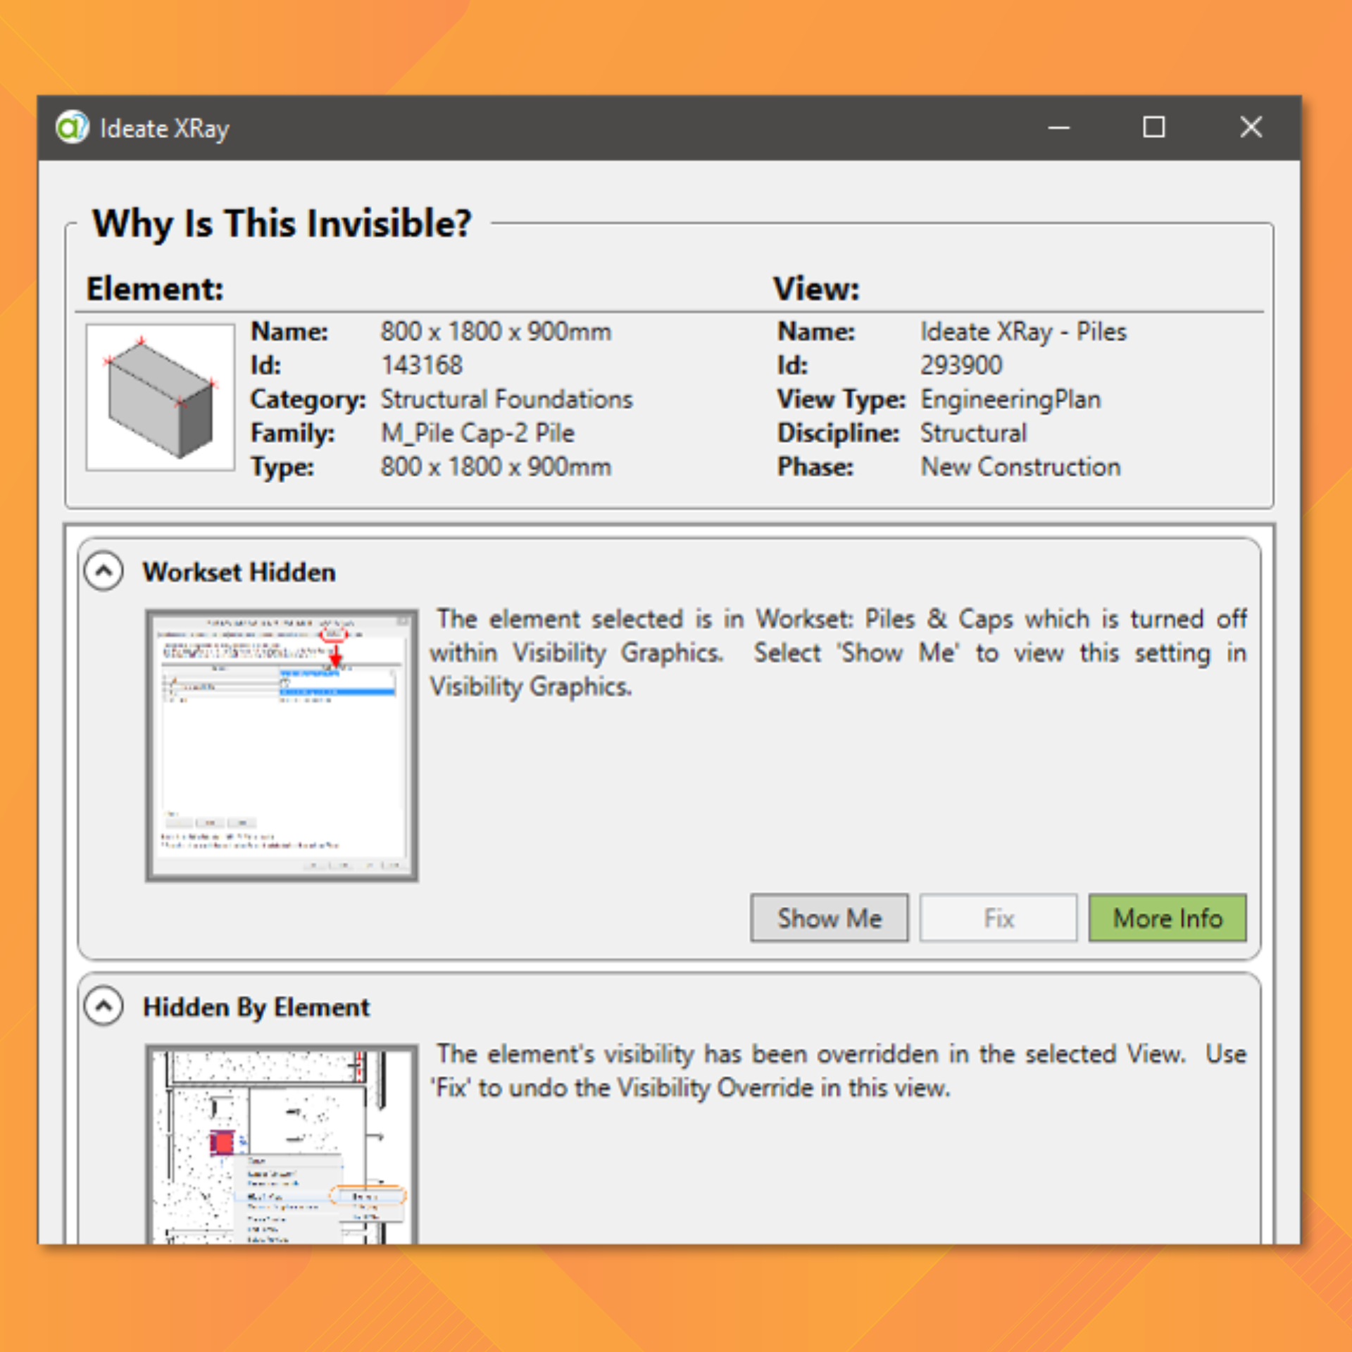Screen dimensions: 1352x1352
Task: Click the discipline value Structural
Action: tap(973, 432)
